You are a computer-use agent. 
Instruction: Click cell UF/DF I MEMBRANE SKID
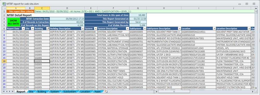[x=233, y=55]
